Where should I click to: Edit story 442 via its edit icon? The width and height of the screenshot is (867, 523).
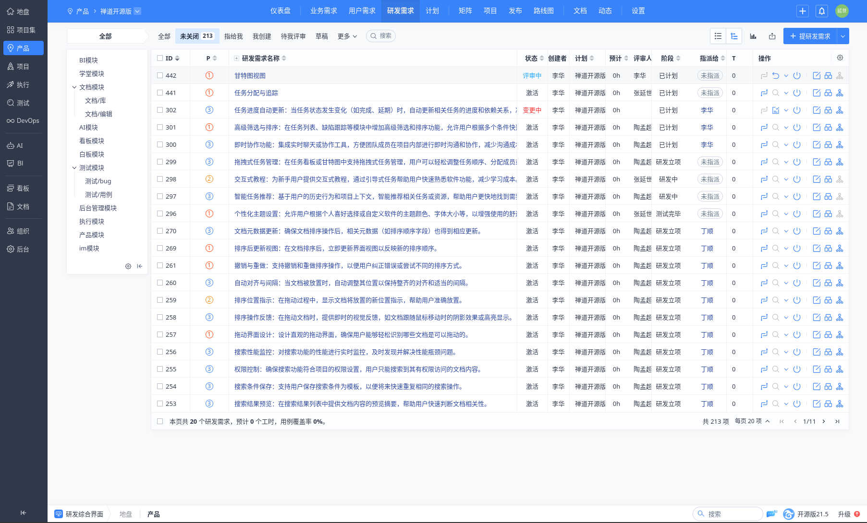pos(817,75)
